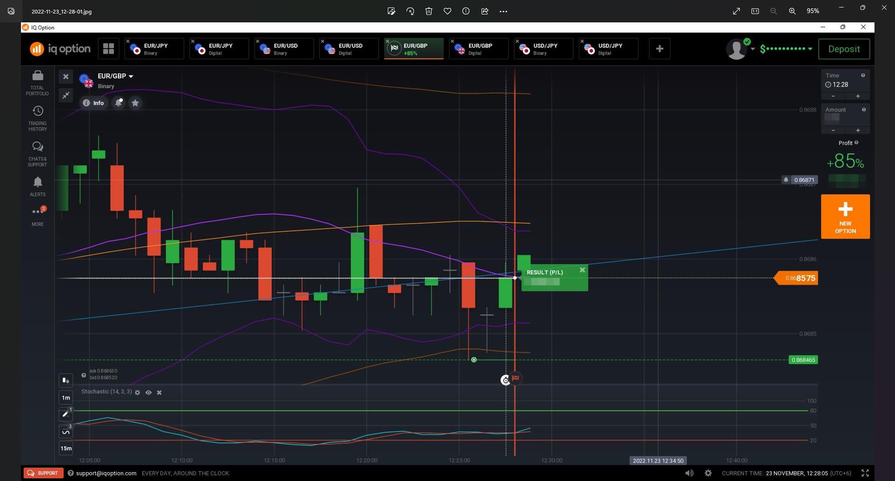The image size is (895, 481).
Task: Open the More sidebar menu
Action: point(37,216)
